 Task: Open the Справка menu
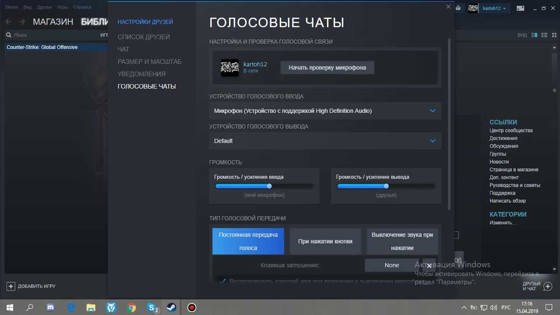(82, 7)
